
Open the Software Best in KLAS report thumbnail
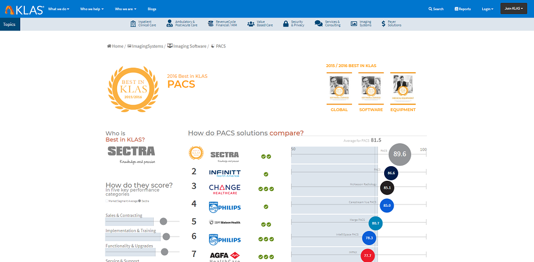tap(371, 88)
